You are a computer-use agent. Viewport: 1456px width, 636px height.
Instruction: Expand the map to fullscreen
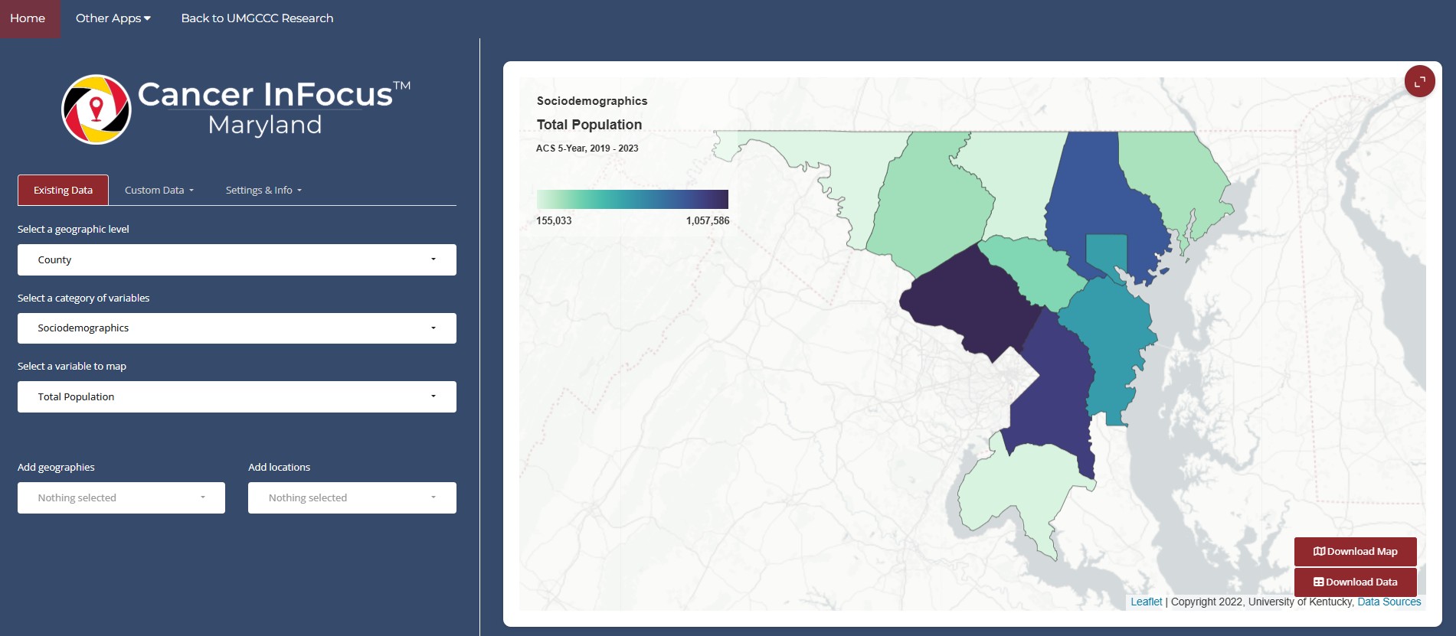(x=1419, y=81)
